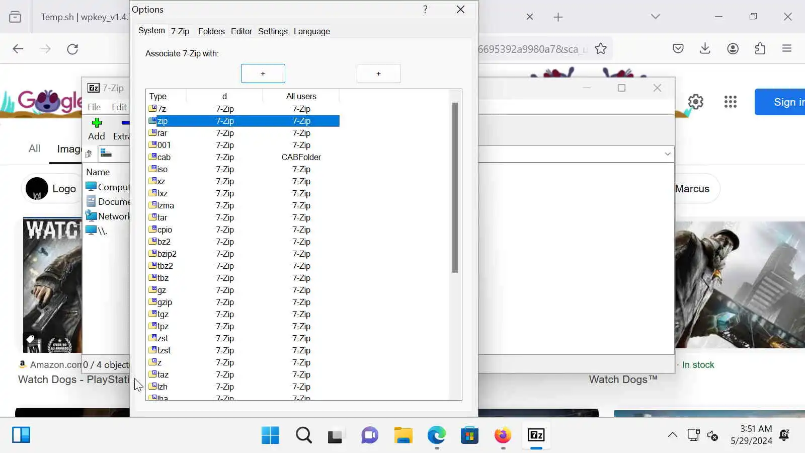The height and width of the screenshot is (453, 805).
Task: Open Windows Start menu
Action: tap(270, 435)
